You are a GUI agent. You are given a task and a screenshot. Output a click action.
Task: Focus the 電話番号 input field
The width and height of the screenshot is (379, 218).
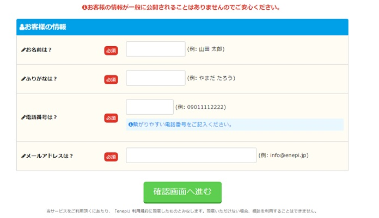[150, 107]
